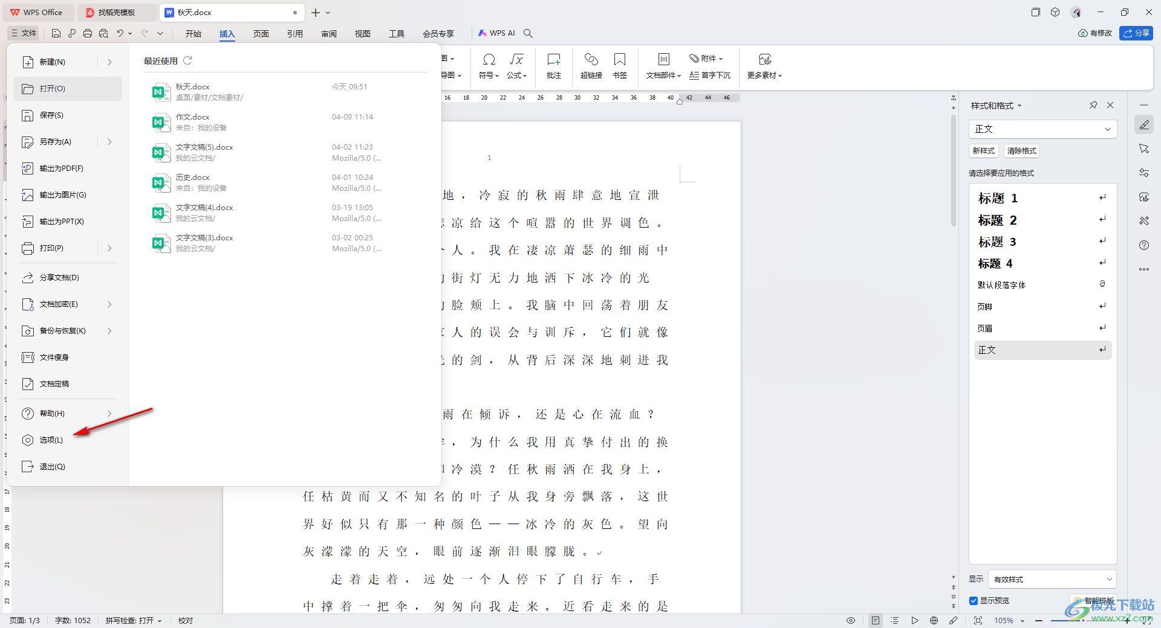Click the 新样式 button
Screen dimensions: 1161x628
pos(983,151)
